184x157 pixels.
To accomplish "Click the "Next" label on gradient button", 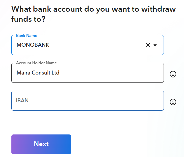I will click(x=41, y=144).
